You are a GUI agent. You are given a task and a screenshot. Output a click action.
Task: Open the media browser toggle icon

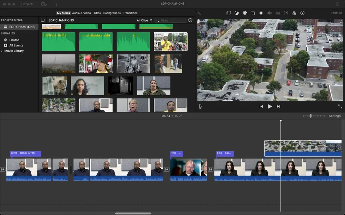click(x=44, y=4)
